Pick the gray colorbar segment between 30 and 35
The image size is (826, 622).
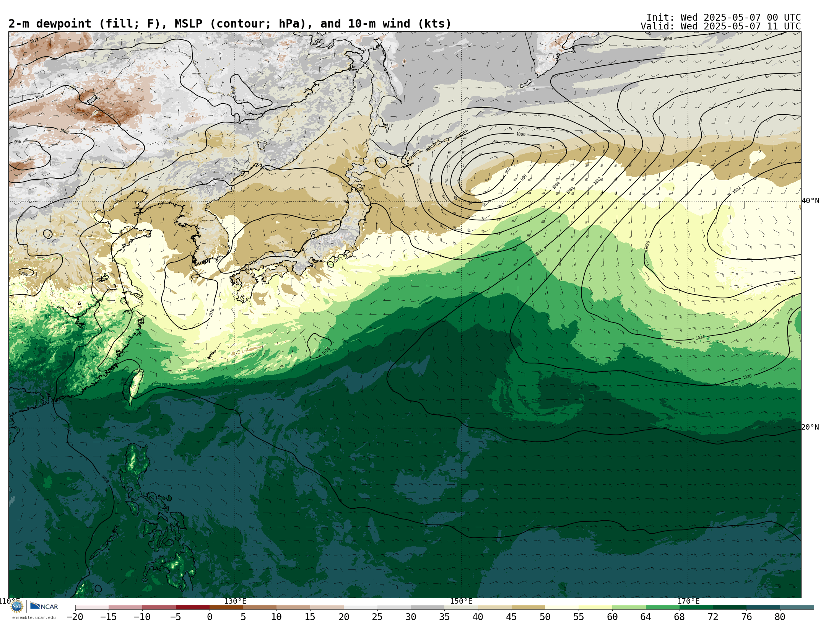(x=428, y=607)
